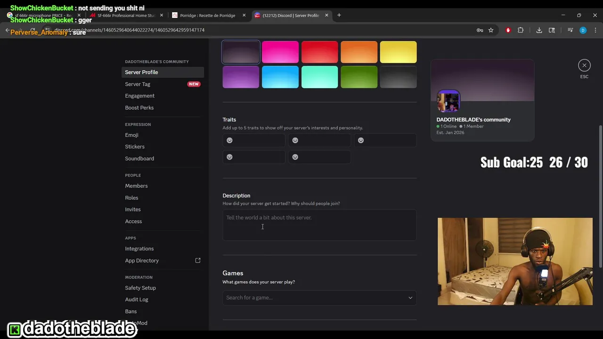Open the Emoji settings
The height and width of the screenshot is (339, 603).
pos(163,135)
